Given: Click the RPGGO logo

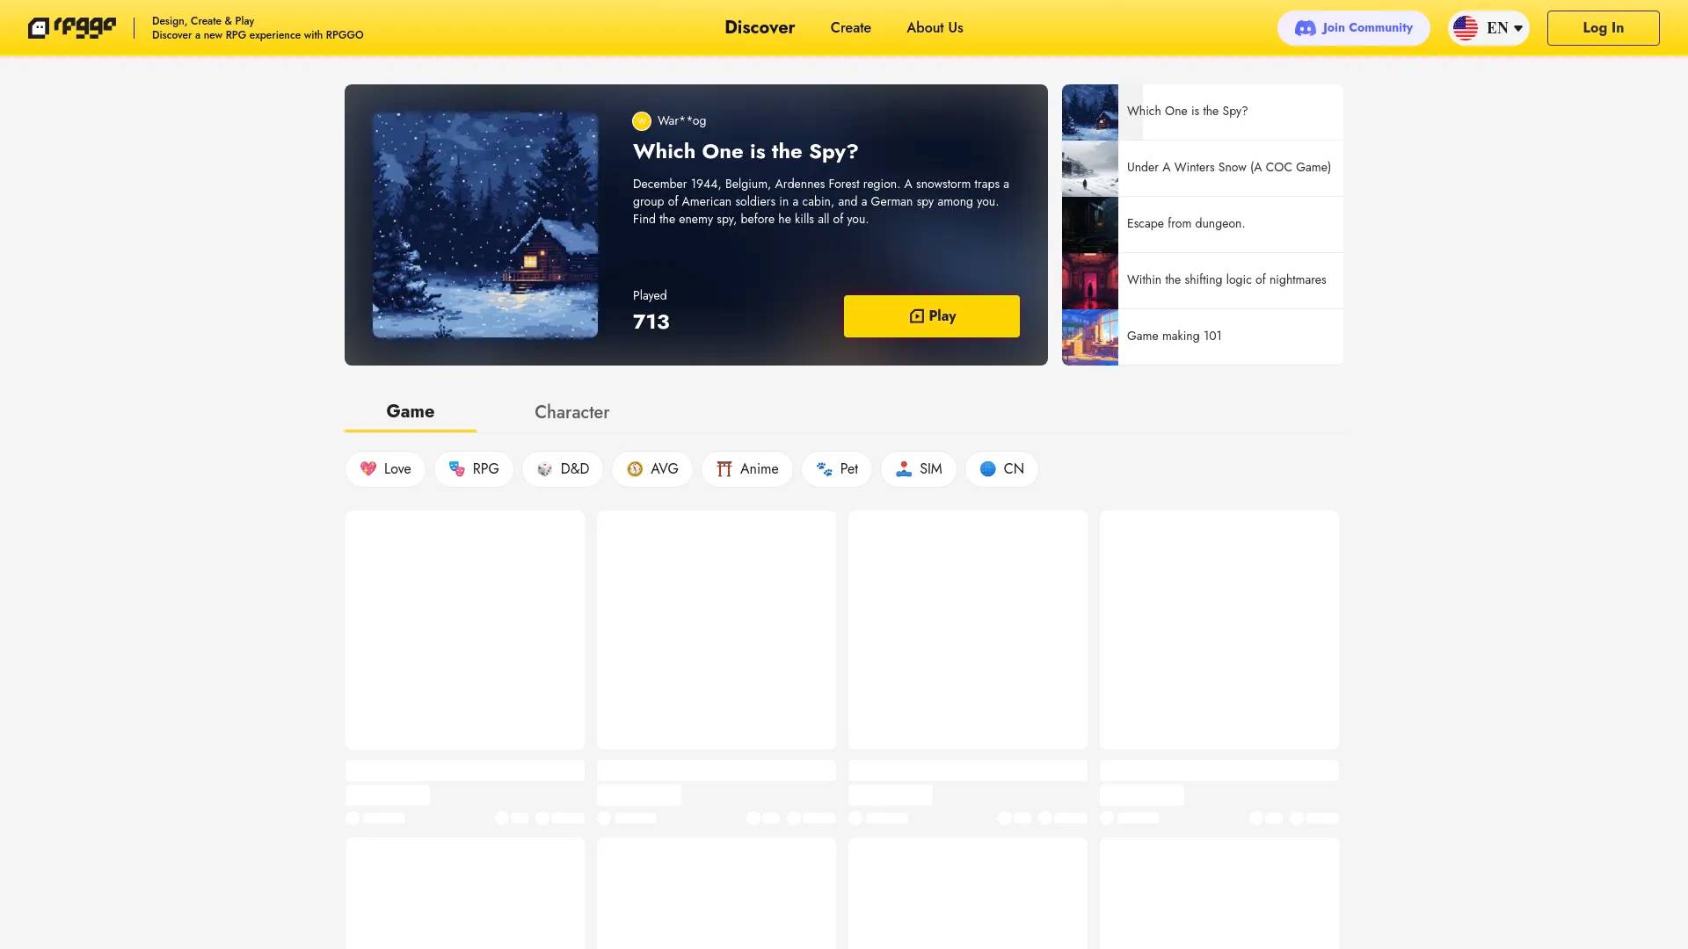Looking at the screenshot, I should 72,28.
